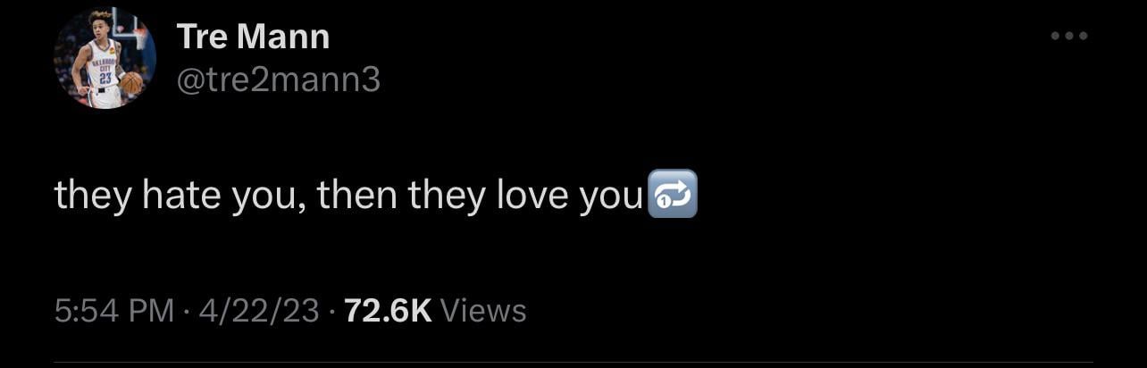Click the divider line below the tweet
This screenshot has height=368, width=1147.
point(573,362)
